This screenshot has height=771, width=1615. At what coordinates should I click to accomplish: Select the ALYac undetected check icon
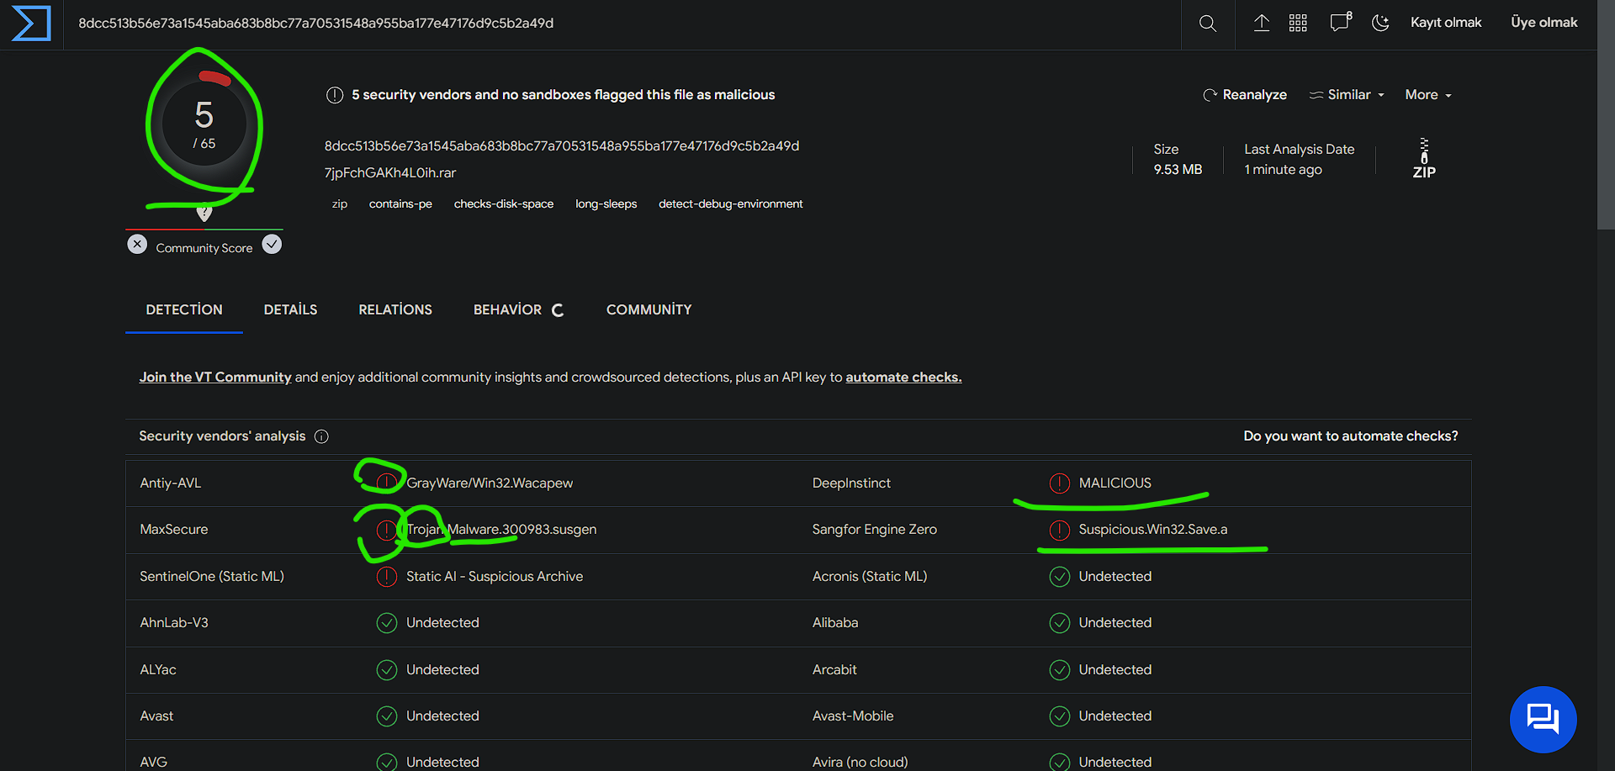(387, 670)
